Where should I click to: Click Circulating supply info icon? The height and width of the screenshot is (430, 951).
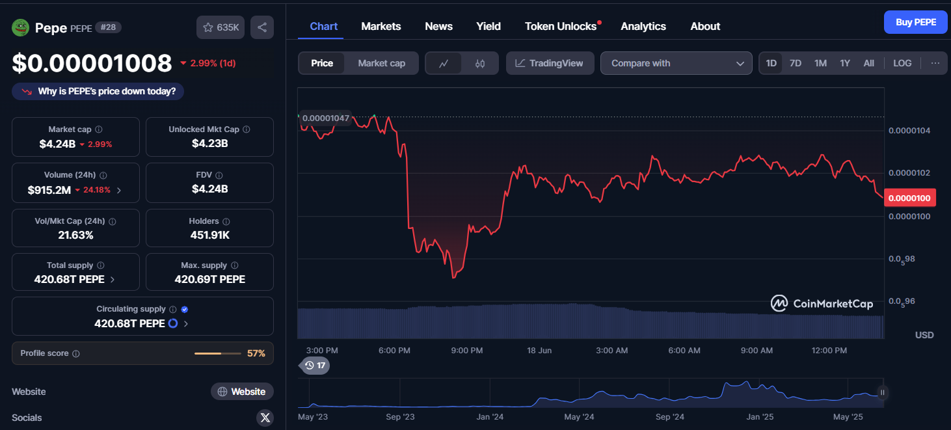[x=172, y=310]
